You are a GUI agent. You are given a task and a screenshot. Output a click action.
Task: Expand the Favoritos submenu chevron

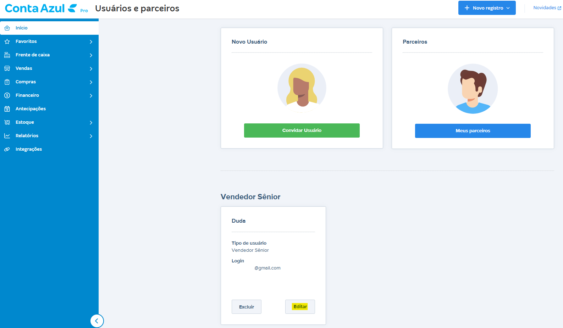(x=91, y=42)
